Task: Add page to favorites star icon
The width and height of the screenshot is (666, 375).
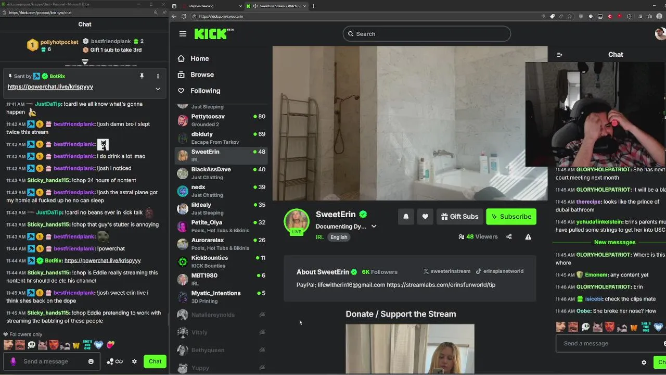Action: coord(570,16)
